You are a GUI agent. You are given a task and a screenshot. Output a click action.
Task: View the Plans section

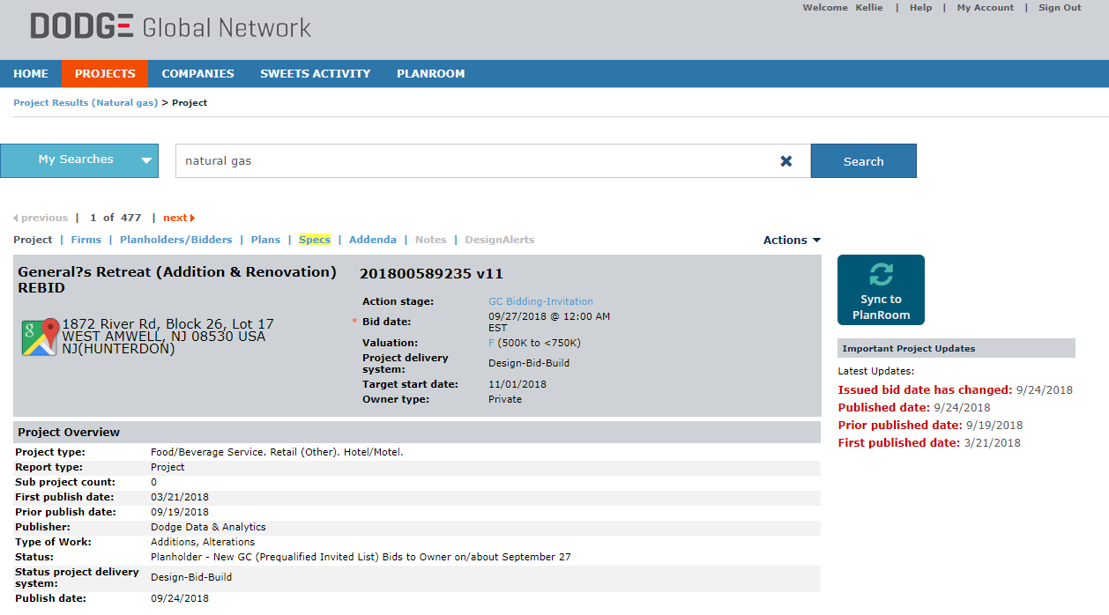(x=265, y=239)
